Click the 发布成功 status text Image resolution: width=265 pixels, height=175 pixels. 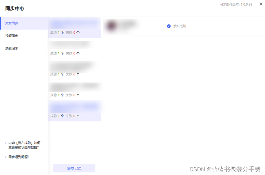point(179,26)
